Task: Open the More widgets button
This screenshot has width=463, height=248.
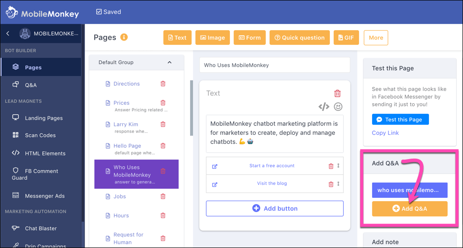Action: [x=376, y=38]
